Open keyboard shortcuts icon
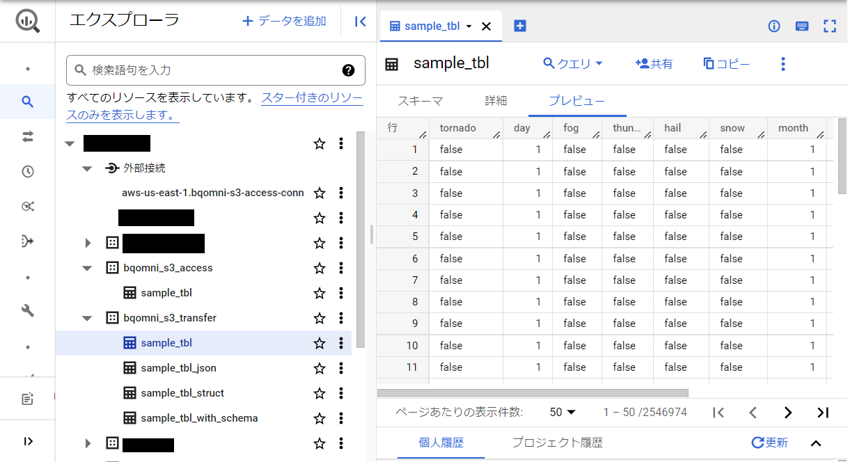 (x=802, y=26)
